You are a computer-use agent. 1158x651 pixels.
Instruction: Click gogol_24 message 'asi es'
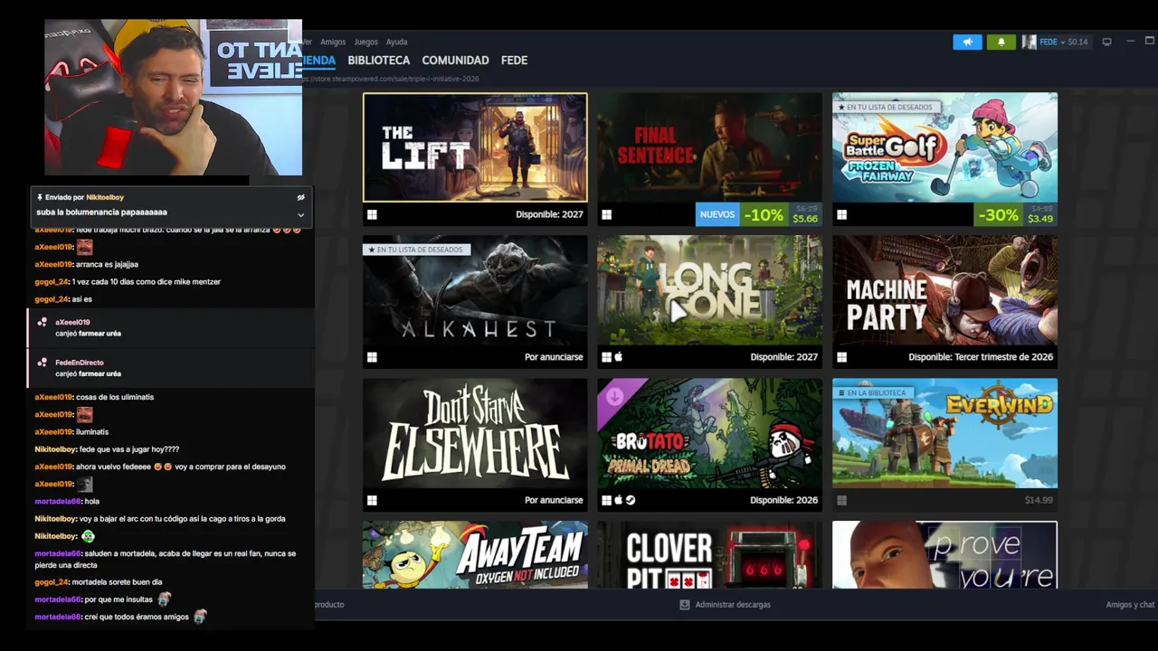click(x=81, y=299)
